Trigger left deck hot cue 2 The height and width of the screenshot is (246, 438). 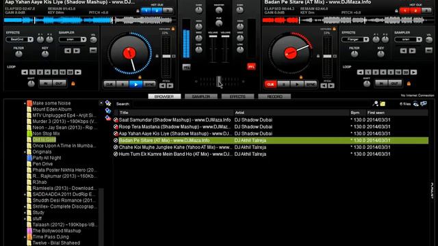point(157,11)
